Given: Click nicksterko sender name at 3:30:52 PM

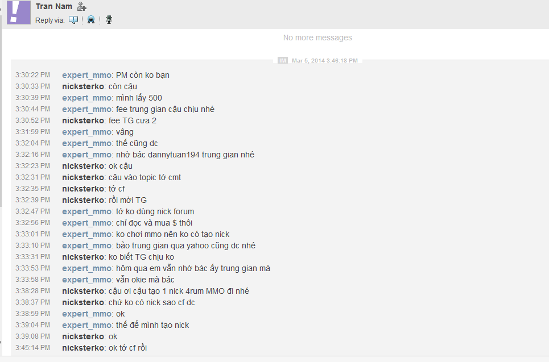Looking at the screenshot, I should click(x=84, y=120).
